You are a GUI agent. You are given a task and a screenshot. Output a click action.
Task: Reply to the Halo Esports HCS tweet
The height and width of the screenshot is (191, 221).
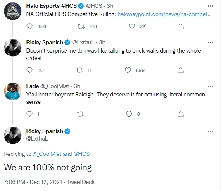tap(29, 26)
